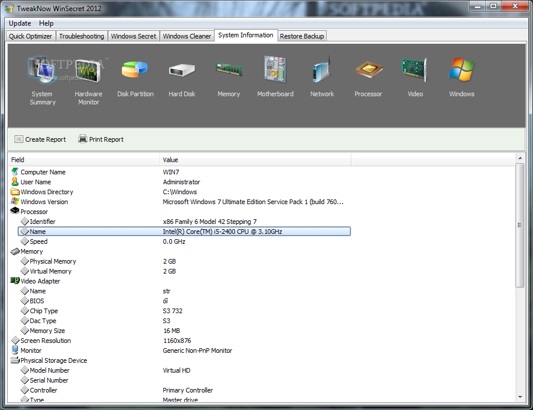
Task: Select the Video Adapter BIOS row
Action: [x=184, y=301]
